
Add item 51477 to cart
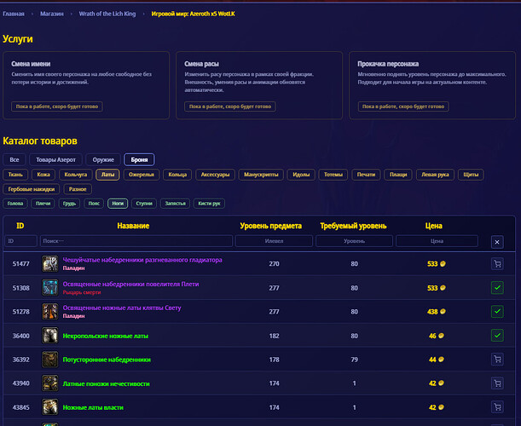497,264
